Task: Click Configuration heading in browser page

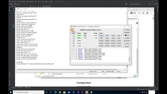Action: coord(84,83)
